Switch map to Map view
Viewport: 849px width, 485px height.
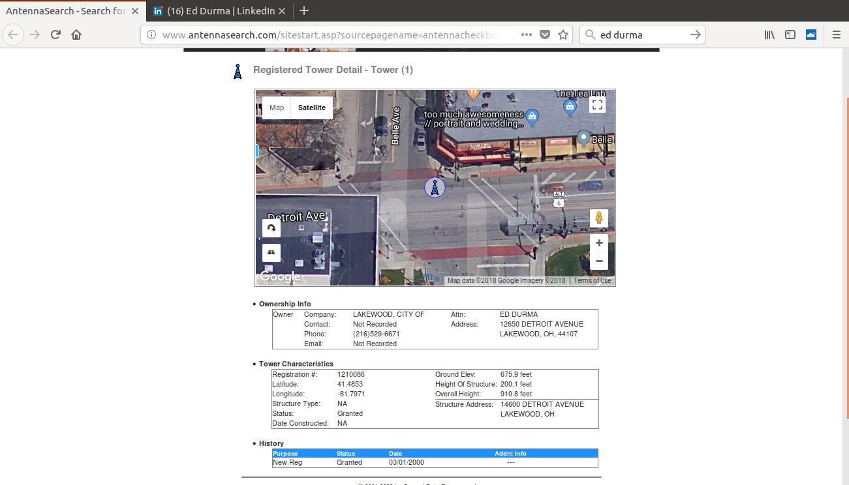coord(277,108)
